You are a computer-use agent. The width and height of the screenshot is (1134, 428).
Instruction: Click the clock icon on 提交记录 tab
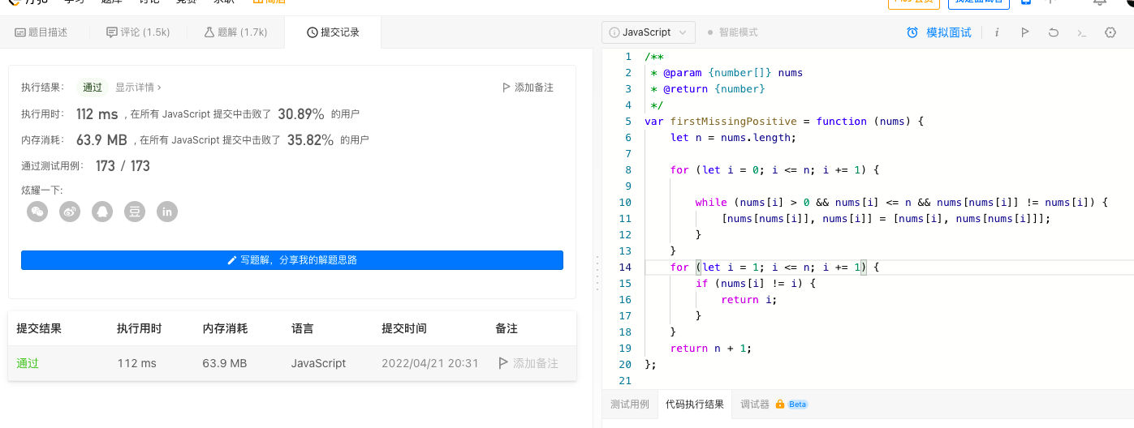click(x=312, y=32)
